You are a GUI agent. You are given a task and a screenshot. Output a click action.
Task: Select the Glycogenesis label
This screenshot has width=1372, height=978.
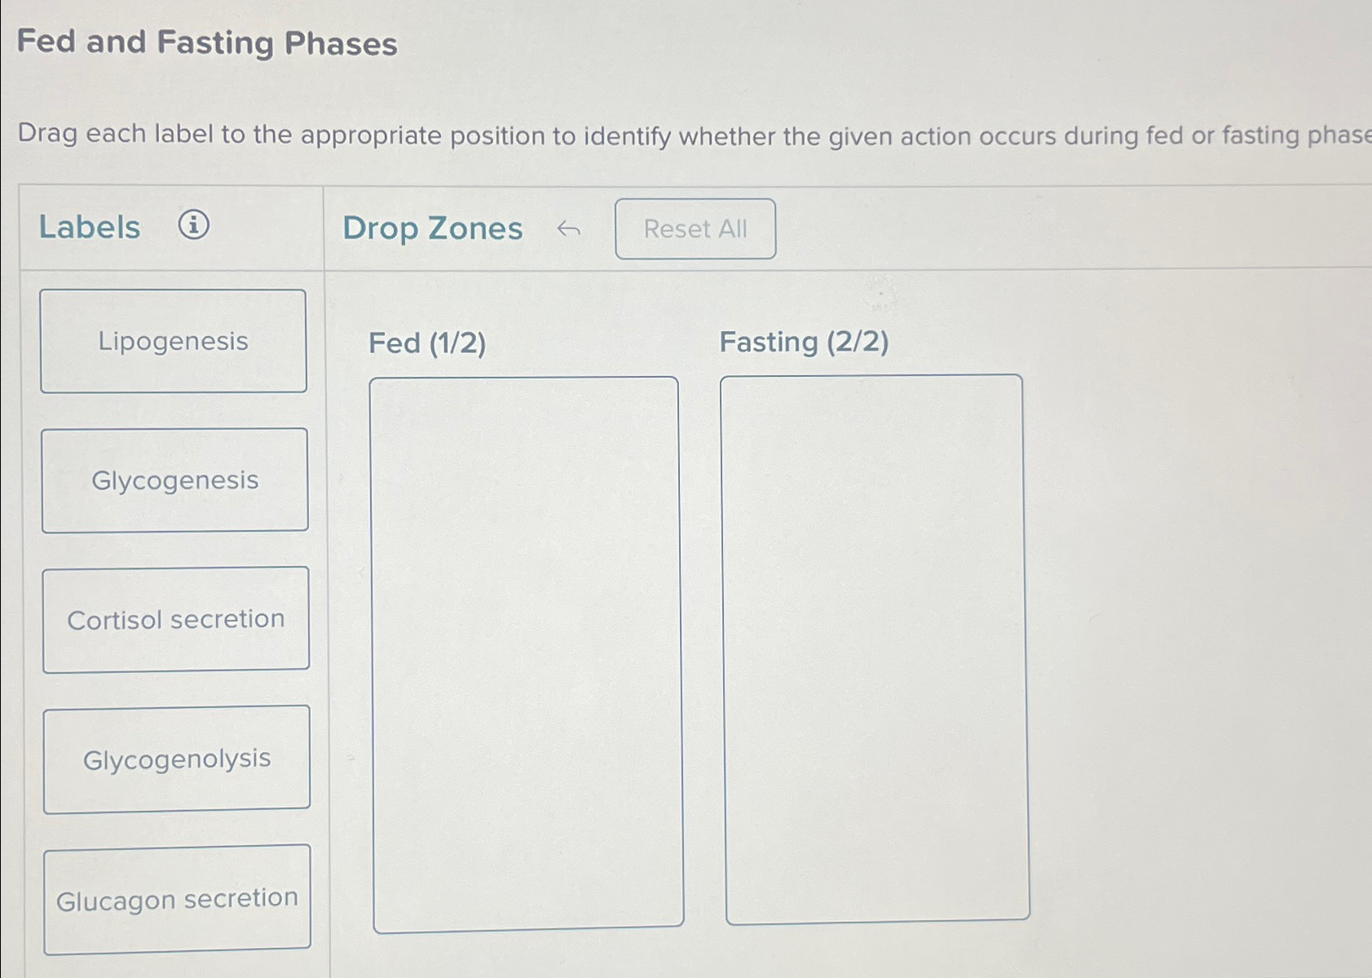(x=174, y=480)
